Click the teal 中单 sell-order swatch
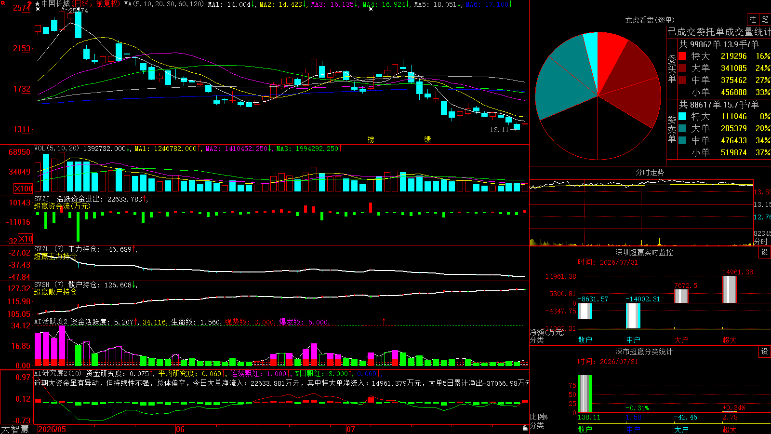Viewport: 771px width, 434px height. click(682, 140)
